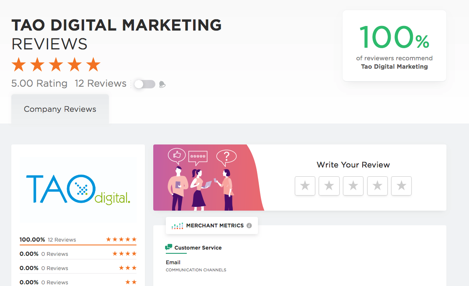This screenshot has height=286, width=469.
Task: Click the TAO DIGITAL MARKETING heading
Action: [x=117, y=25]
